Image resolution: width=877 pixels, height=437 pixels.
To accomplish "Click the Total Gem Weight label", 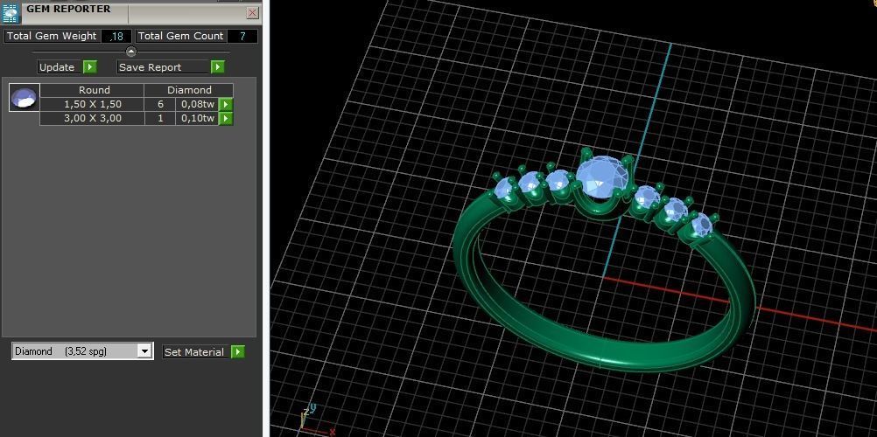I will 52,36.
